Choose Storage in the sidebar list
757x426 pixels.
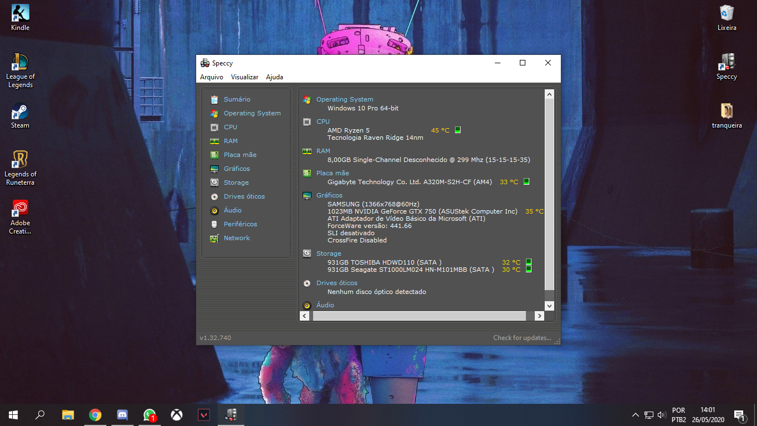(236, 182)
